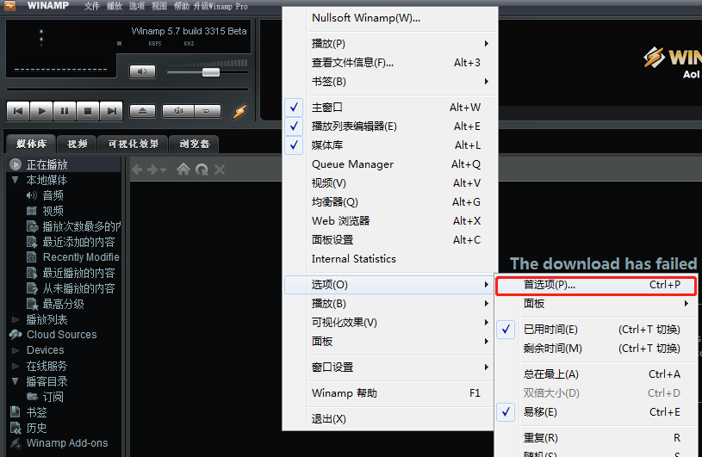Select 音频 under local media
Screen dimensions: 702x457
(x=53, y=195)
